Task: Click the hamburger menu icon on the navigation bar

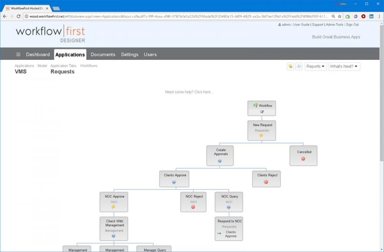Action: click(18, 54)
